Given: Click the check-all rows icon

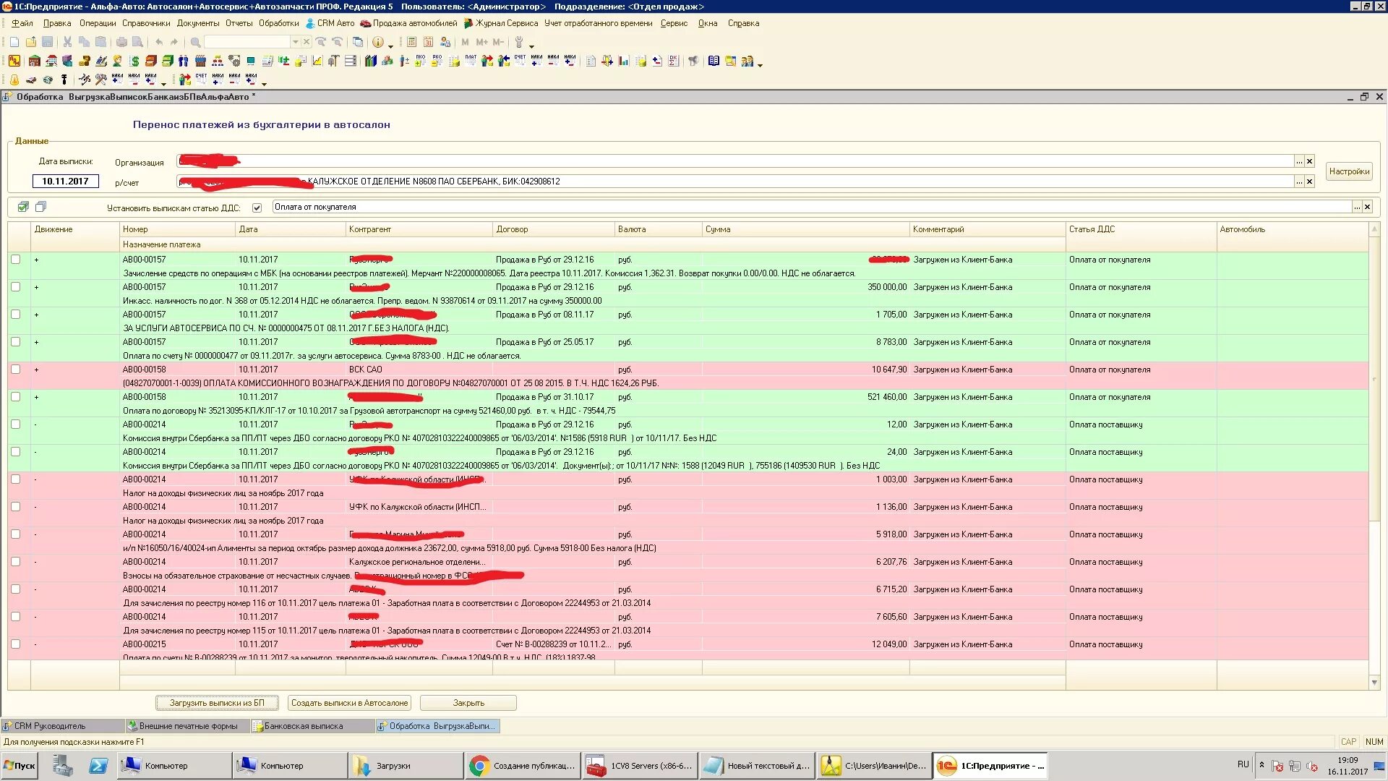Looking at the screenshot, I should coord(23,207).
